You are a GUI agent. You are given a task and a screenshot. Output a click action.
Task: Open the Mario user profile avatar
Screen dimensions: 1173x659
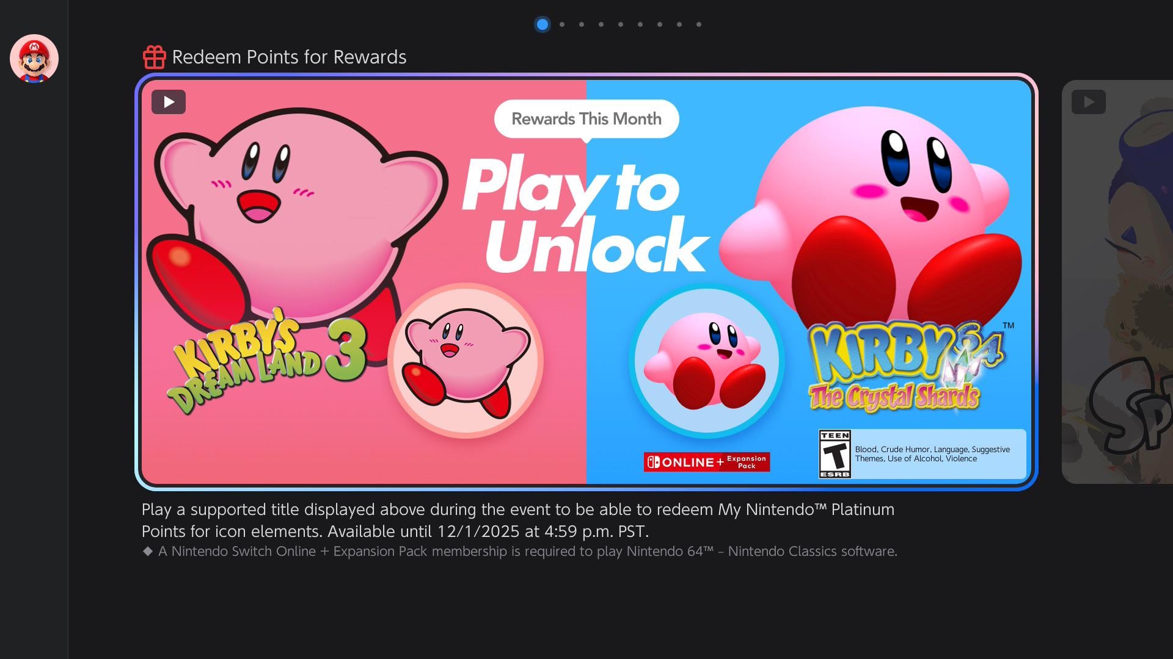[x=34, y=59]
